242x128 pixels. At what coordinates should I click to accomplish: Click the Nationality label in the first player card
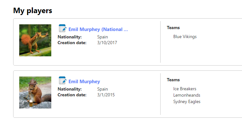(70, 37)
